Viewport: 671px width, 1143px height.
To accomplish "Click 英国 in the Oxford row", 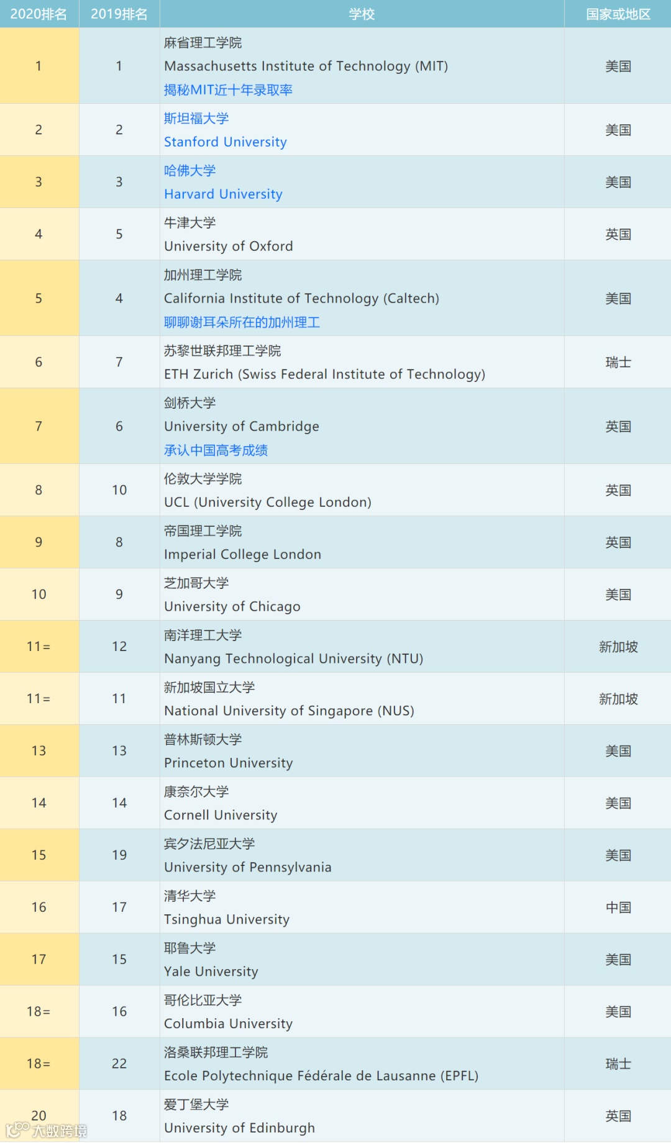I will click(618, 235).
